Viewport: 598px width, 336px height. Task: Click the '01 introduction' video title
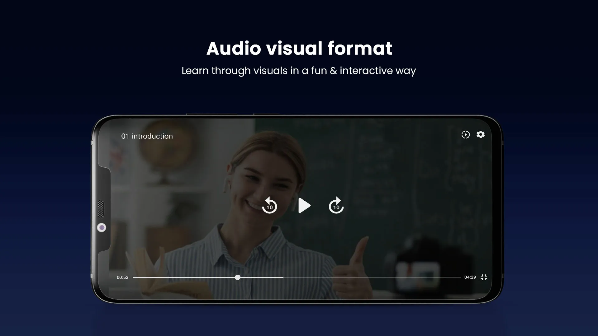coord(147,136)
